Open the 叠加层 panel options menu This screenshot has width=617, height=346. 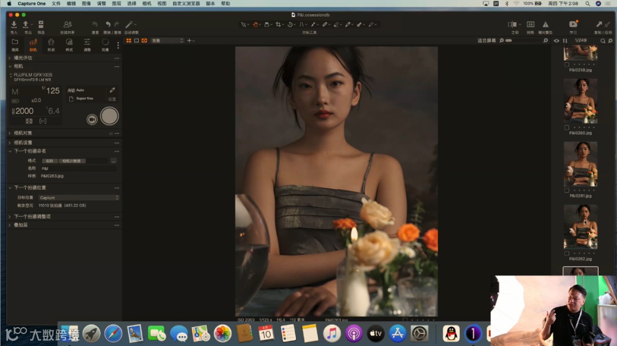click(117, 226)
